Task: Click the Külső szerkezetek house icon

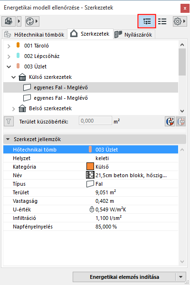Action: coord(22,77)
